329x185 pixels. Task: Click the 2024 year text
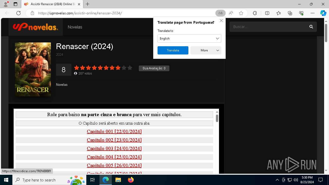[x=59, y=54]
